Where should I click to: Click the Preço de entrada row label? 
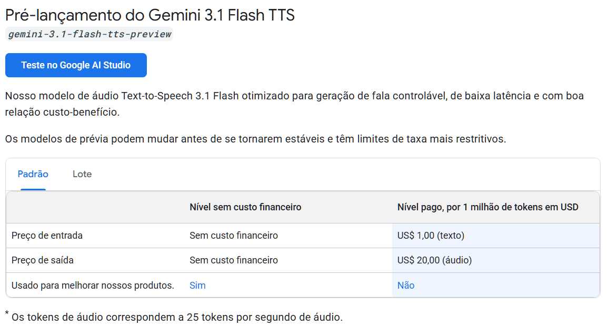46,235
